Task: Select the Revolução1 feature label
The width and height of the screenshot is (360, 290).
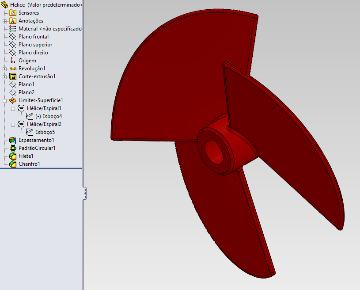Action: (32, 69)
